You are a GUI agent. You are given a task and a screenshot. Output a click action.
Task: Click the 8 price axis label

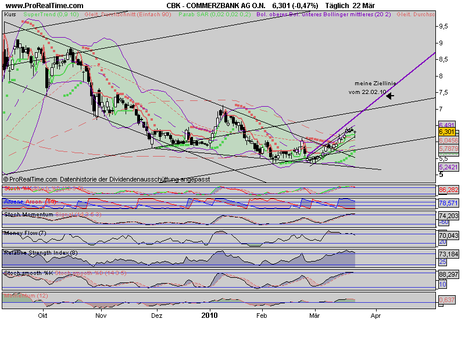click(x=441, y=76)
